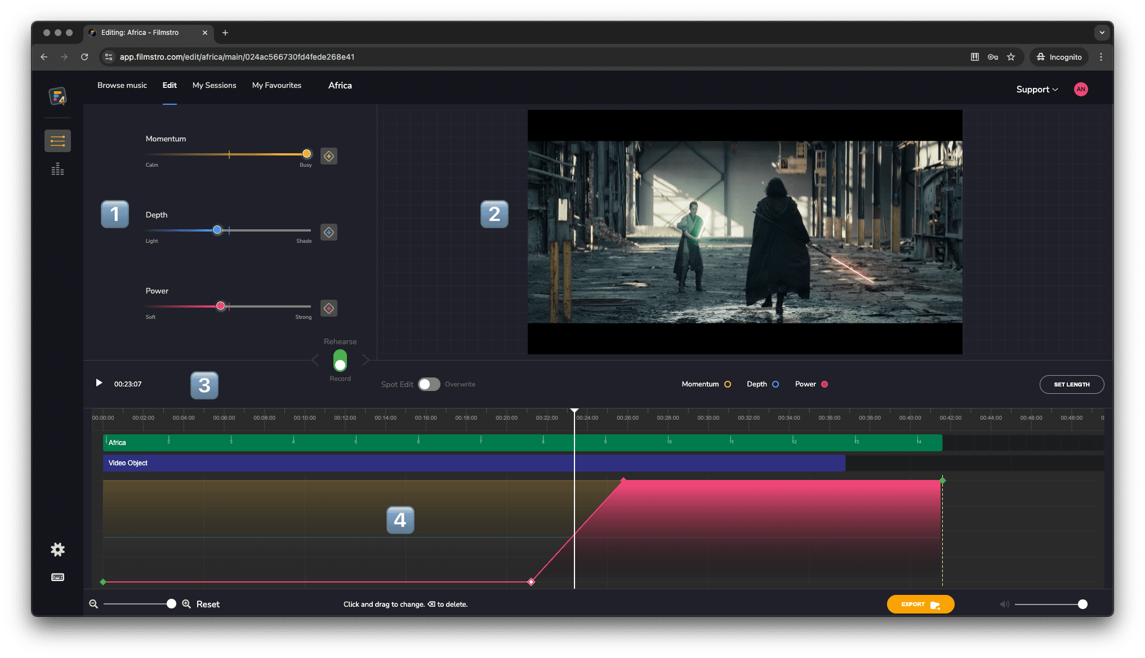Click the Set Length button
The width and height of the screenshot is (1145, 658).
pyautogui.click(x=1071, y=384)
